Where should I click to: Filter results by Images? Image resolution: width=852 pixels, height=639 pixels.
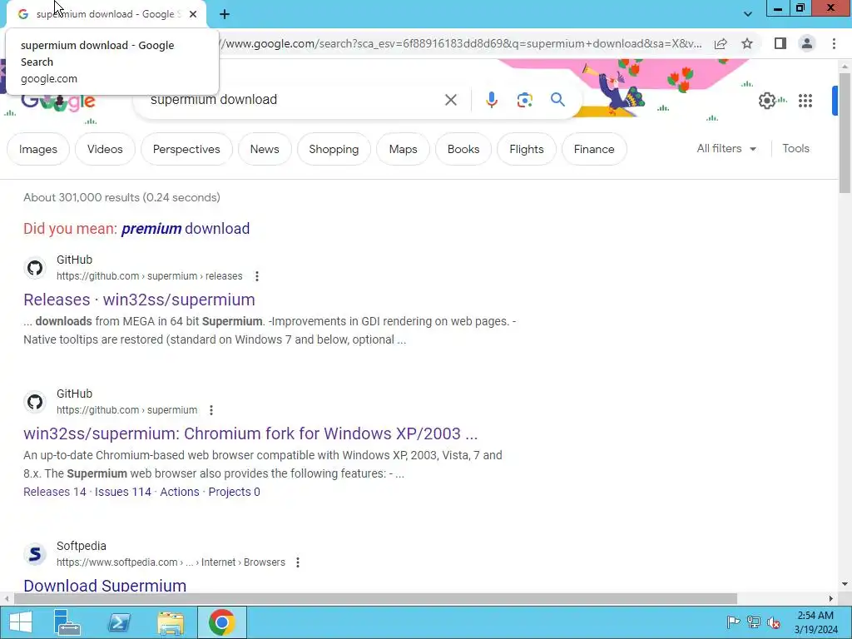(38, 149)
